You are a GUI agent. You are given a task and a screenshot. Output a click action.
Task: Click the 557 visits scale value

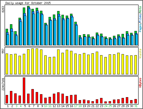(3, 51)
